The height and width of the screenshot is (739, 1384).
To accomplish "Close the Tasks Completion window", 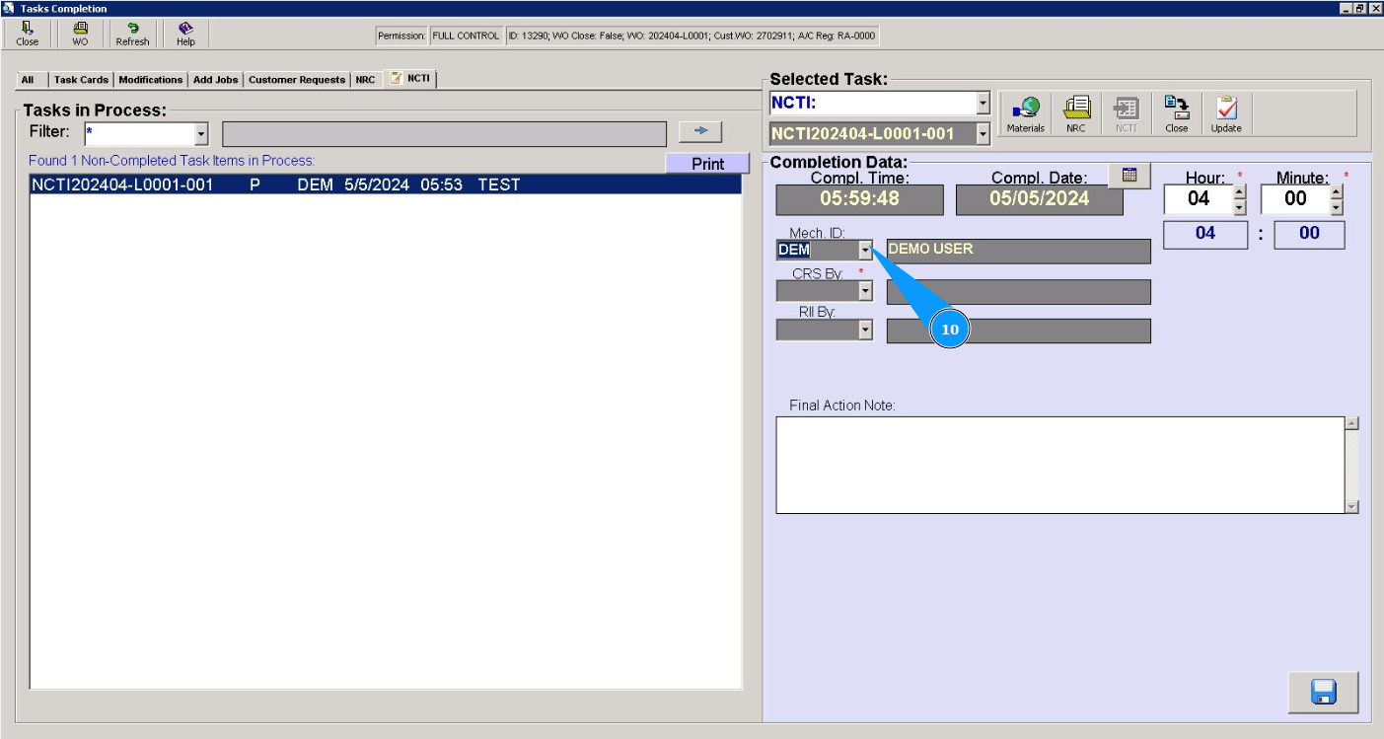I will click(1375, 8).
